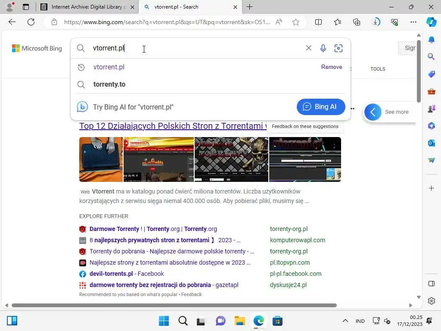
Task: Open File Explorer from taskbar
Action: 239,321
